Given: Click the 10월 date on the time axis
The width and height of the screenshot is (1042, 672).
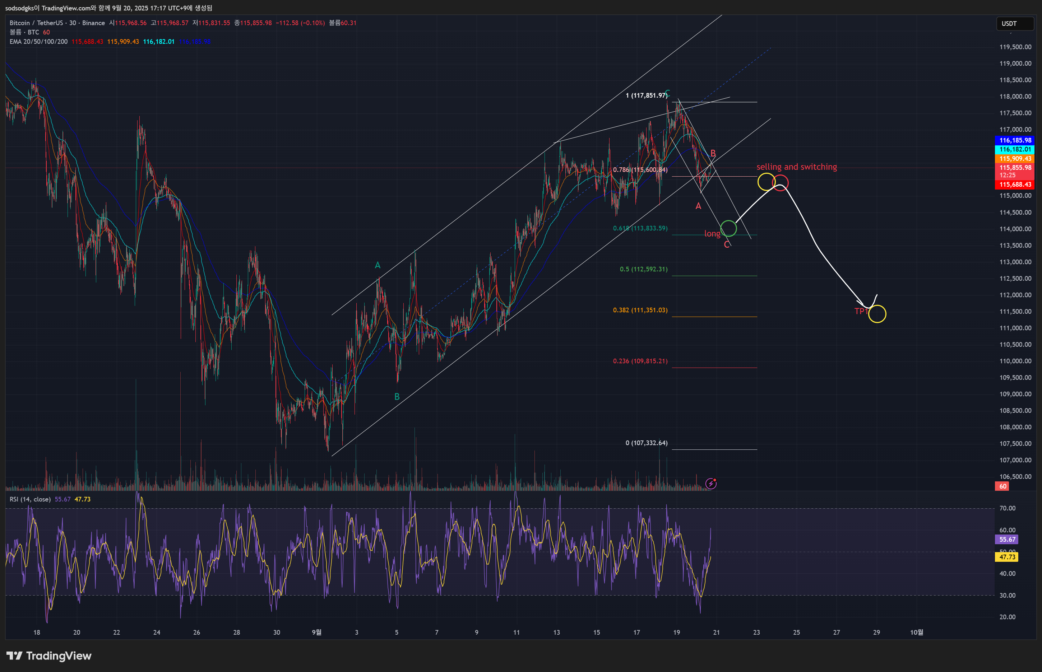Looking at the screenshot, I should [x=916, y=632].
